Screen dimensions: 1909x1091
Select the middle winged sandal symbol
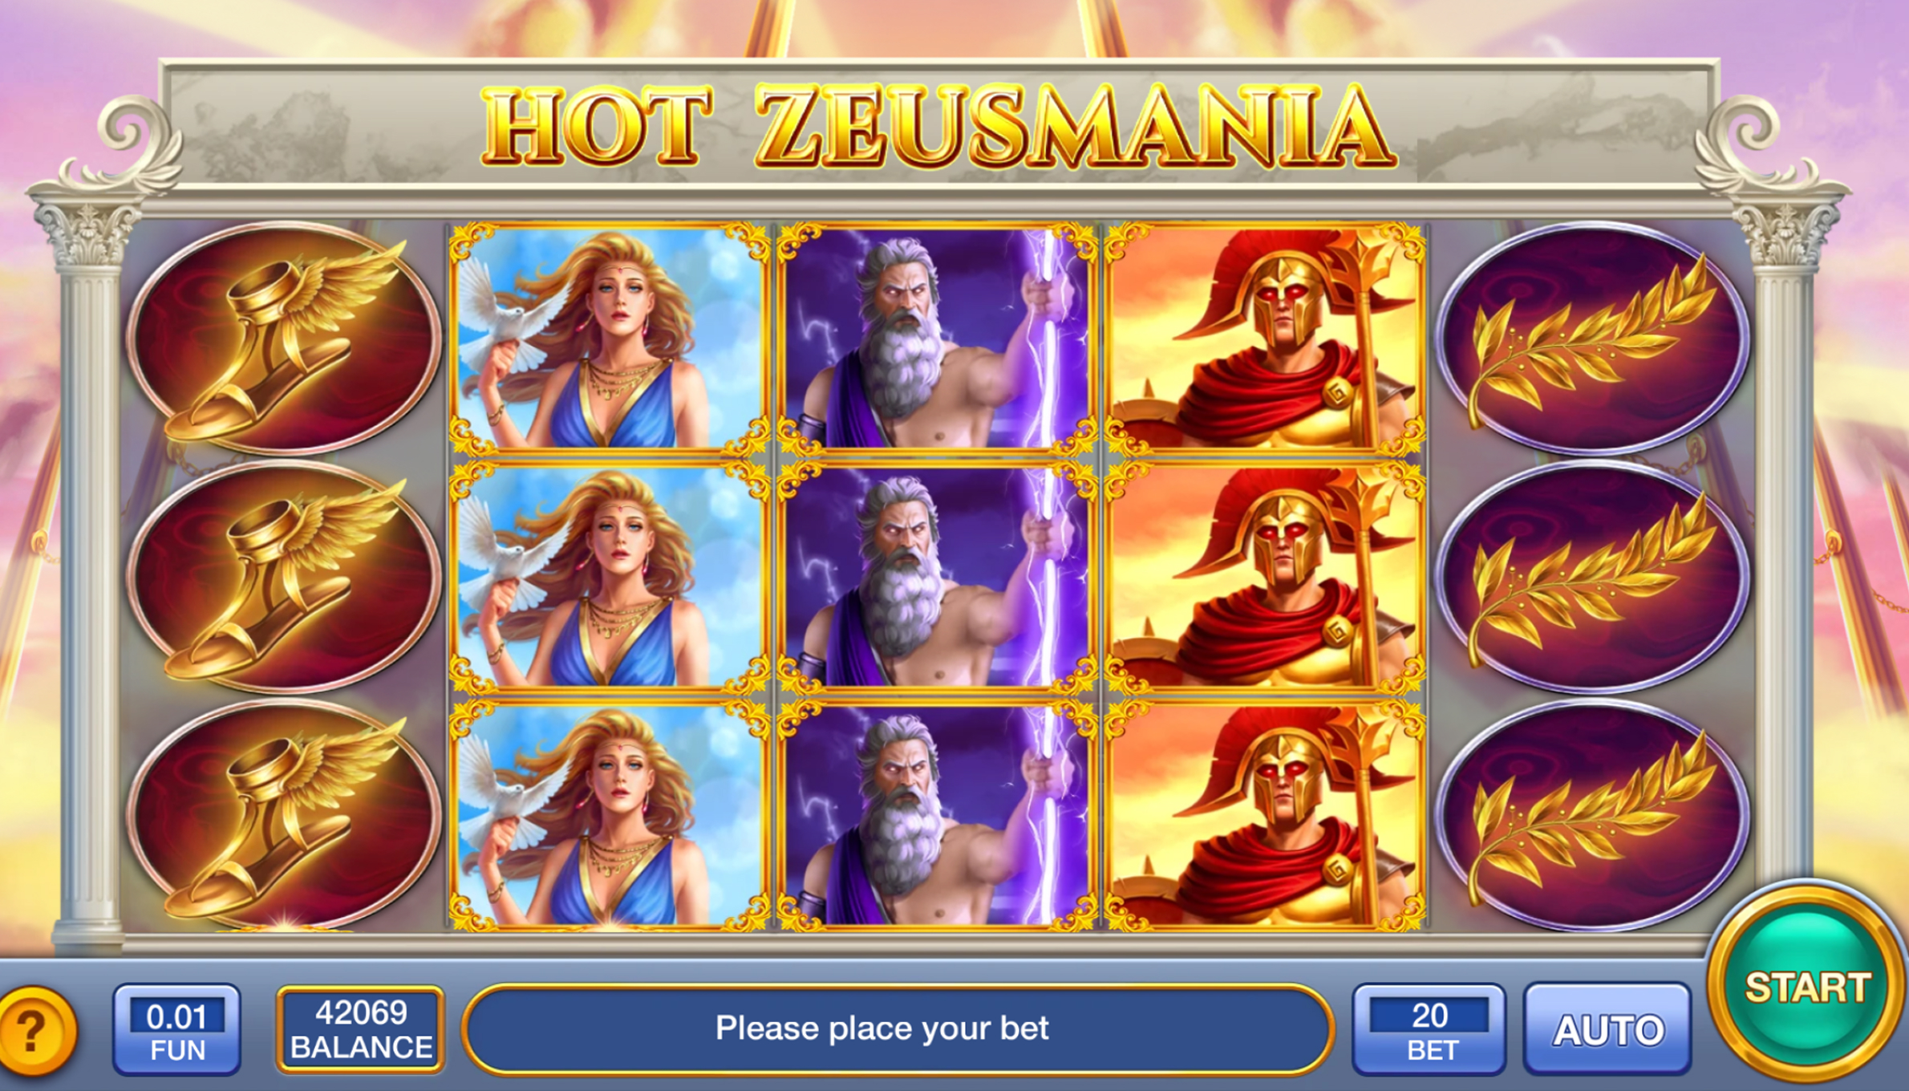283,576
